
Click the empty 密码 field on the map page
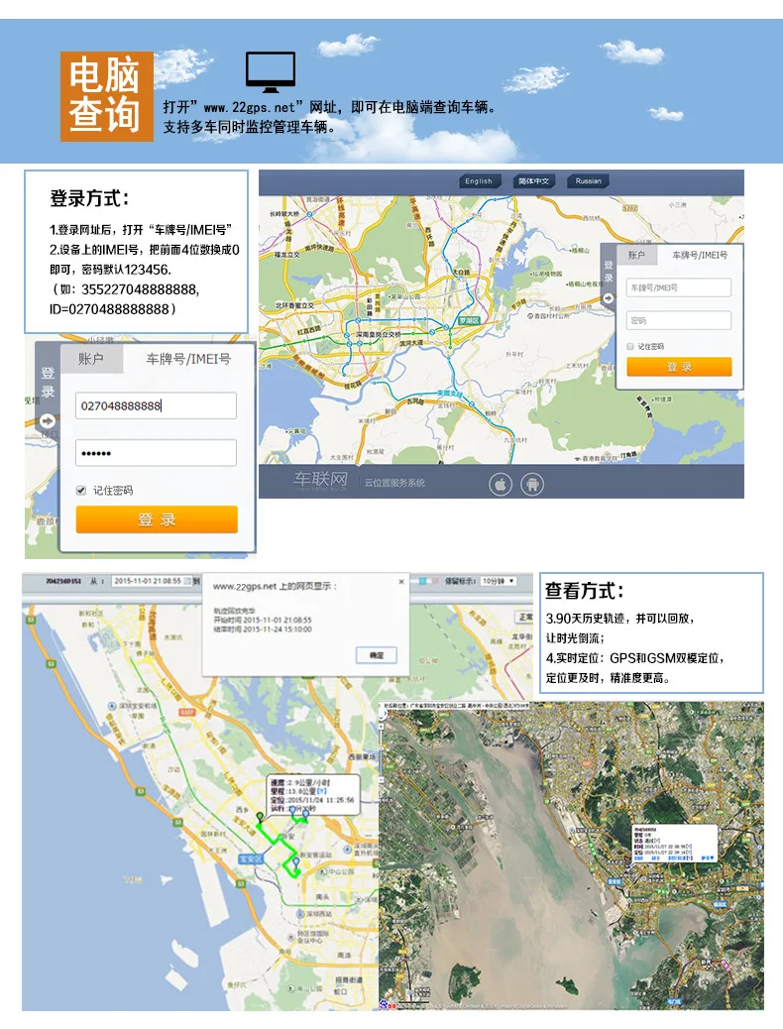tap(679, 320)
